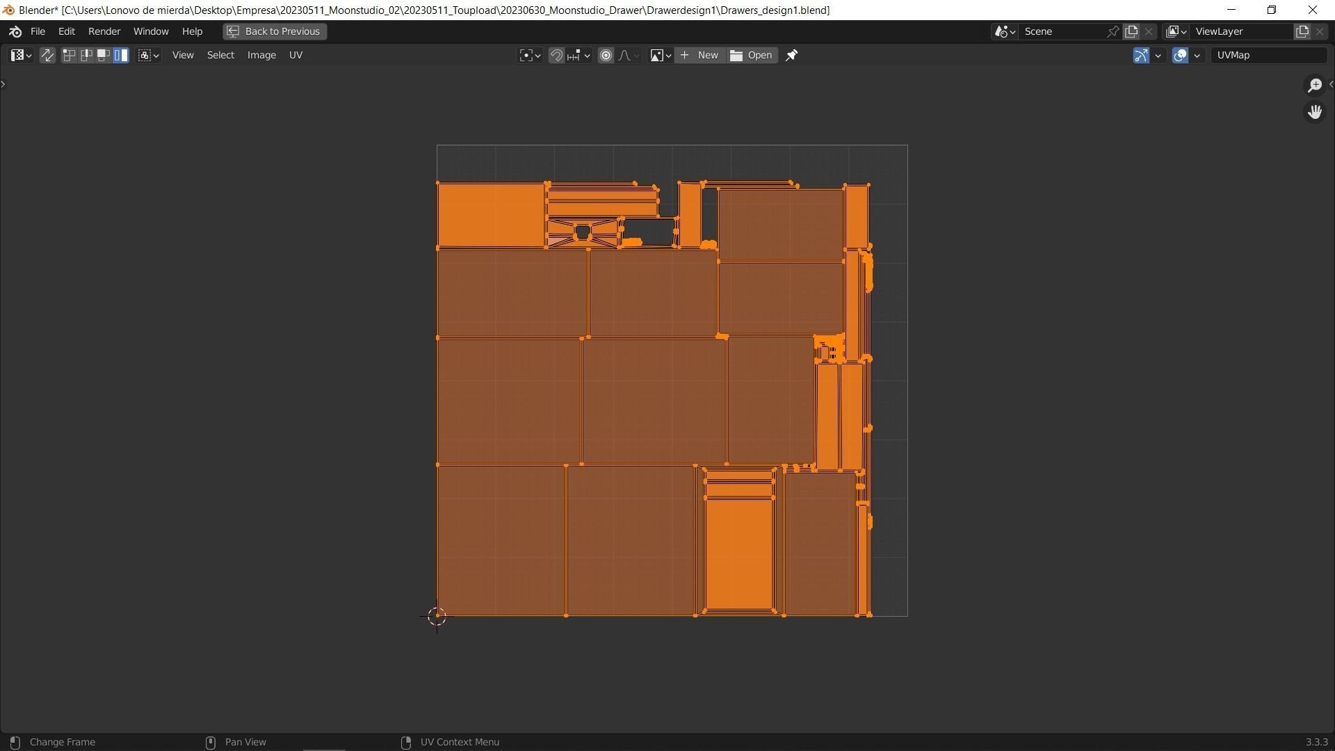
Task: Click Back to Previous button
Action: (275, 31)
